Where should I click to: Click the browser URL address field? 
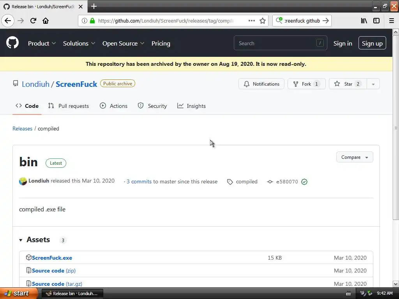pos(165,21)
